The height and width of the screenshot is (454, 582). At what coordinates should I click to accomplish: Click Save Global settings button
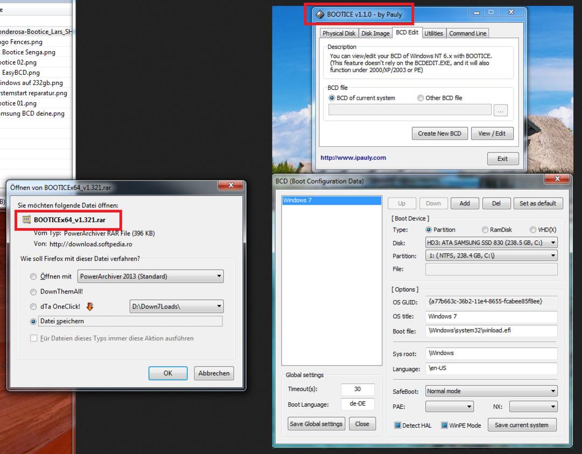coord(316,423)
